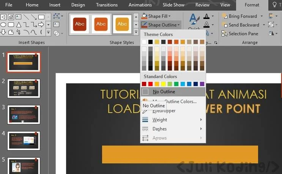The height and width of the screenshot is (174, 282).
Task: Select the orange rectangle on slide
Action: 180,154
